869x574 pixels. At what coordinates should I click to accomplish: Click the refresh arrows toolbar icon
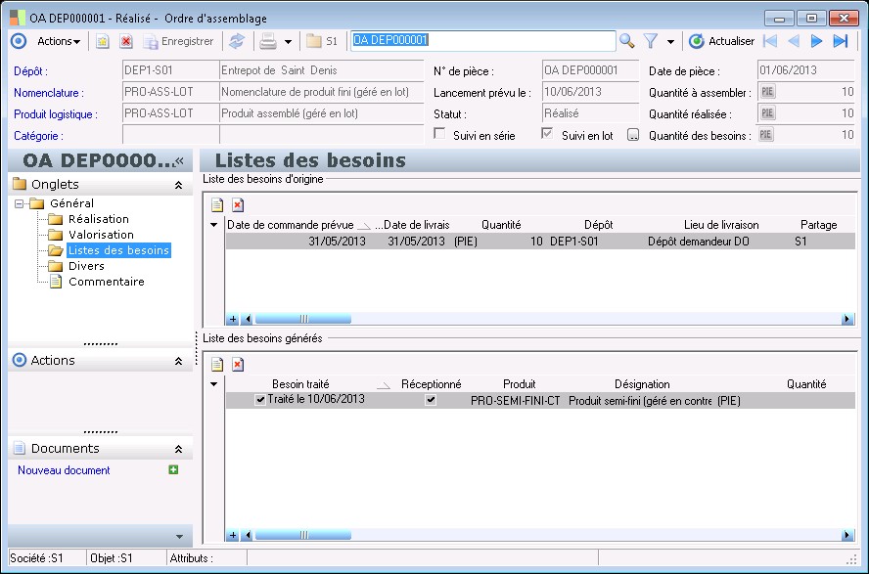[236, 41]
